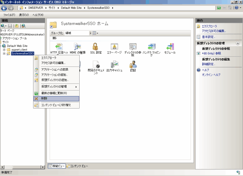Open the ヘルプ(H) menu

(x=38, y=15)
